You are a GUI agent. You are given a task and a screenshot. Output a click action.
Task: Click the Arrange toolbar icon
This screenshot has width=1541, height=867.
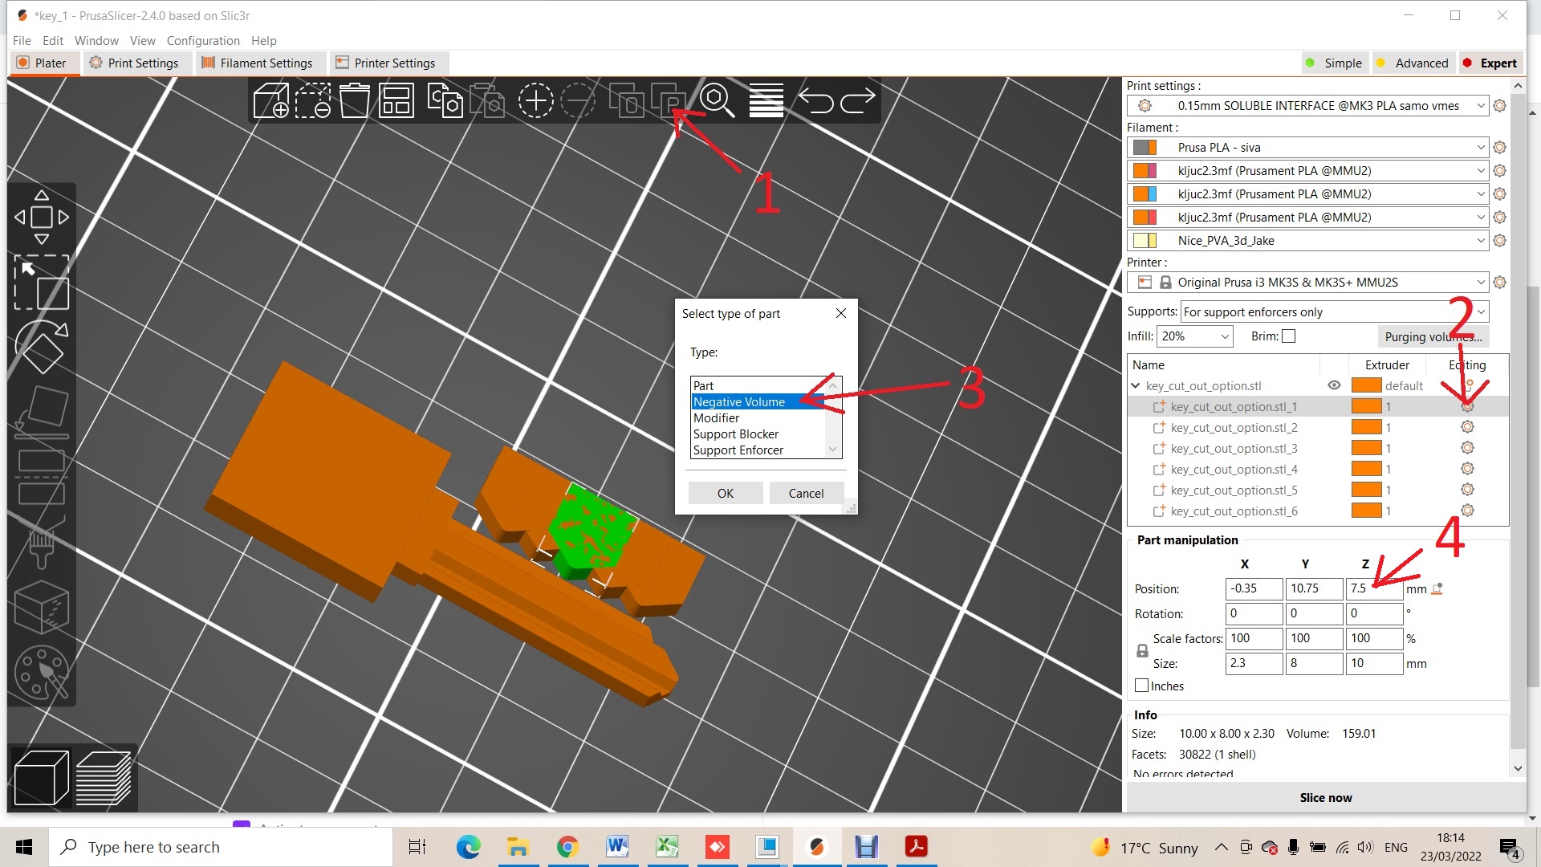point(396,100)
